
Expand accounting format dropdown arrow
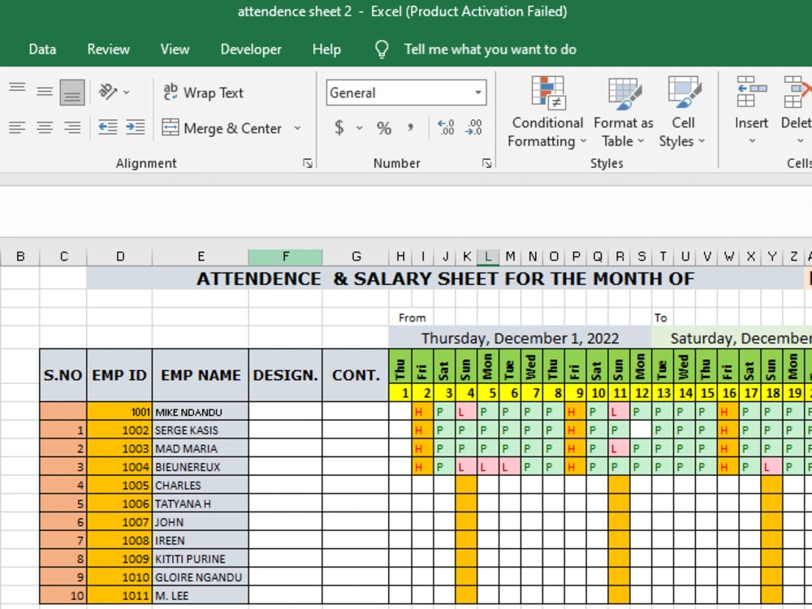(x=359, y=127)
